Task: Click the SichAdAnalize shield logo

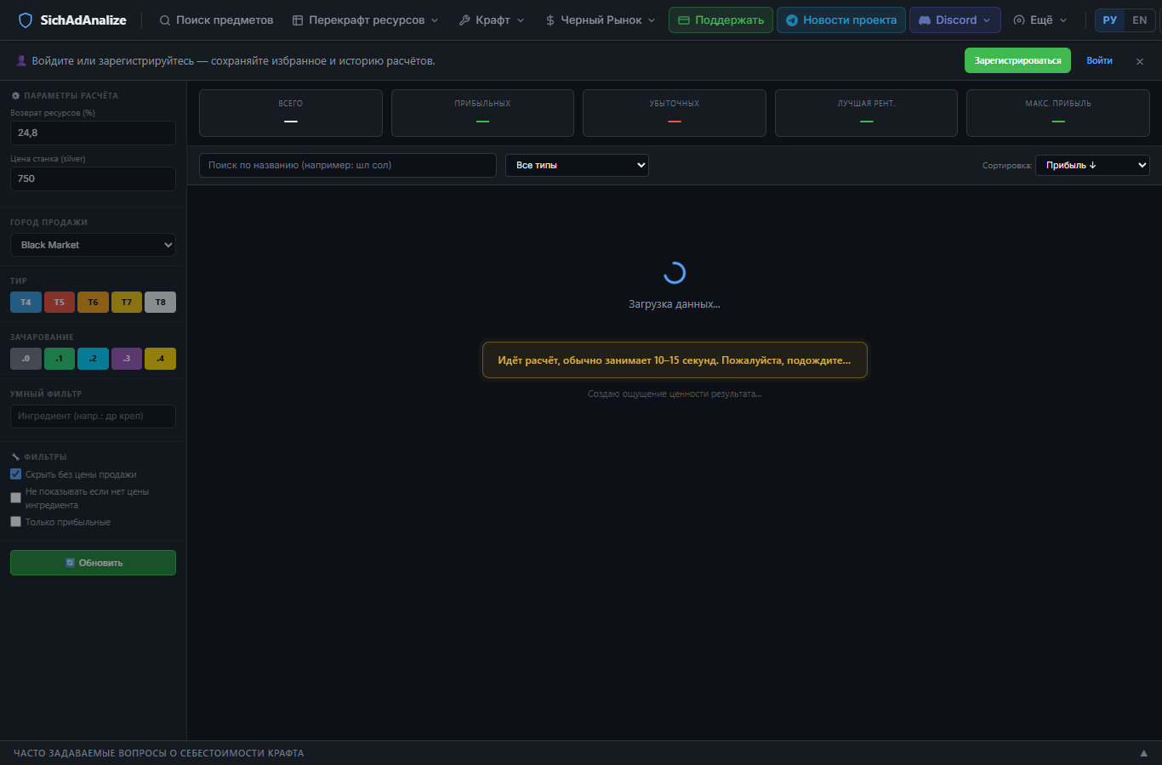Action: tap(26, 20)
